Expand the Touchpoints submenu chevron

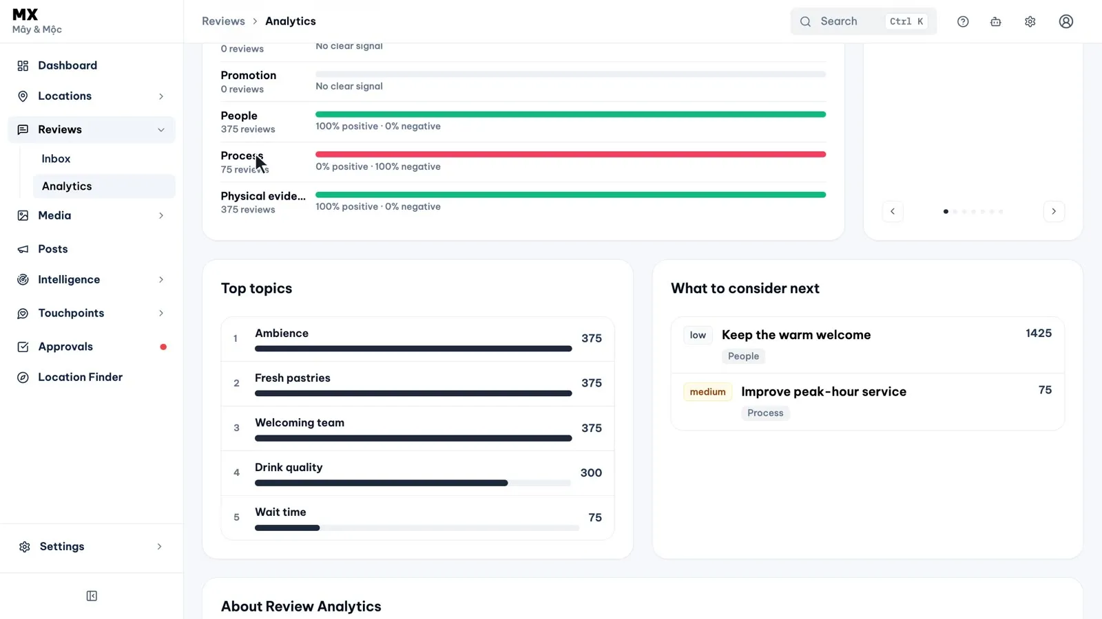tap(161, 313)
